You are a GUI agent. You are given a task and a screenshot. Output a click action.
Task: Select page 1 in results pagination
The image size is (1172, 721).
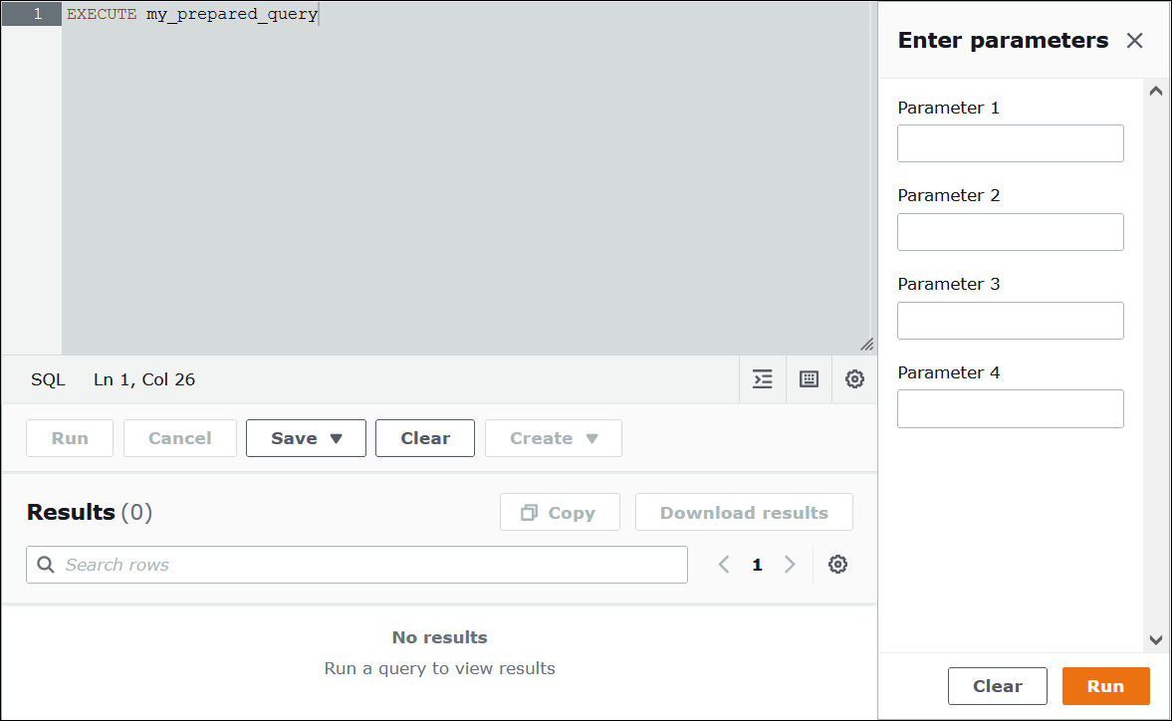757,564
